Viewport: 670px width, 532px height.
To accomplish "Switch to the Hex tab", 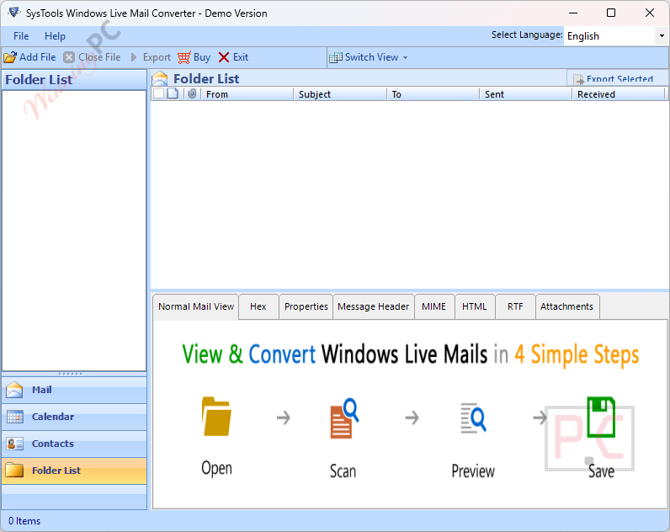I will coord(258,306).
